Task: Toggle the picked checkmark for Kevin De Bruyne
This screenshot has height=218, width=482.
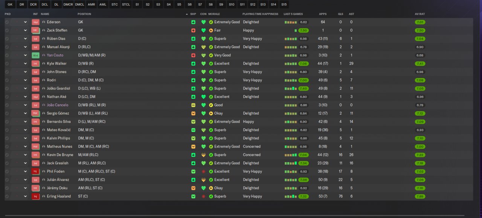Action: 7,155
